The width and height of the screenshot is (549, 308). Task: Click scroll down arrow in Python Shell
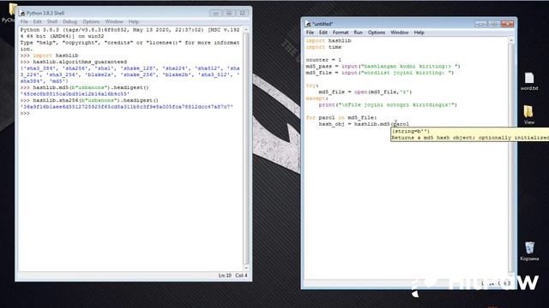(x=246, y=268)
